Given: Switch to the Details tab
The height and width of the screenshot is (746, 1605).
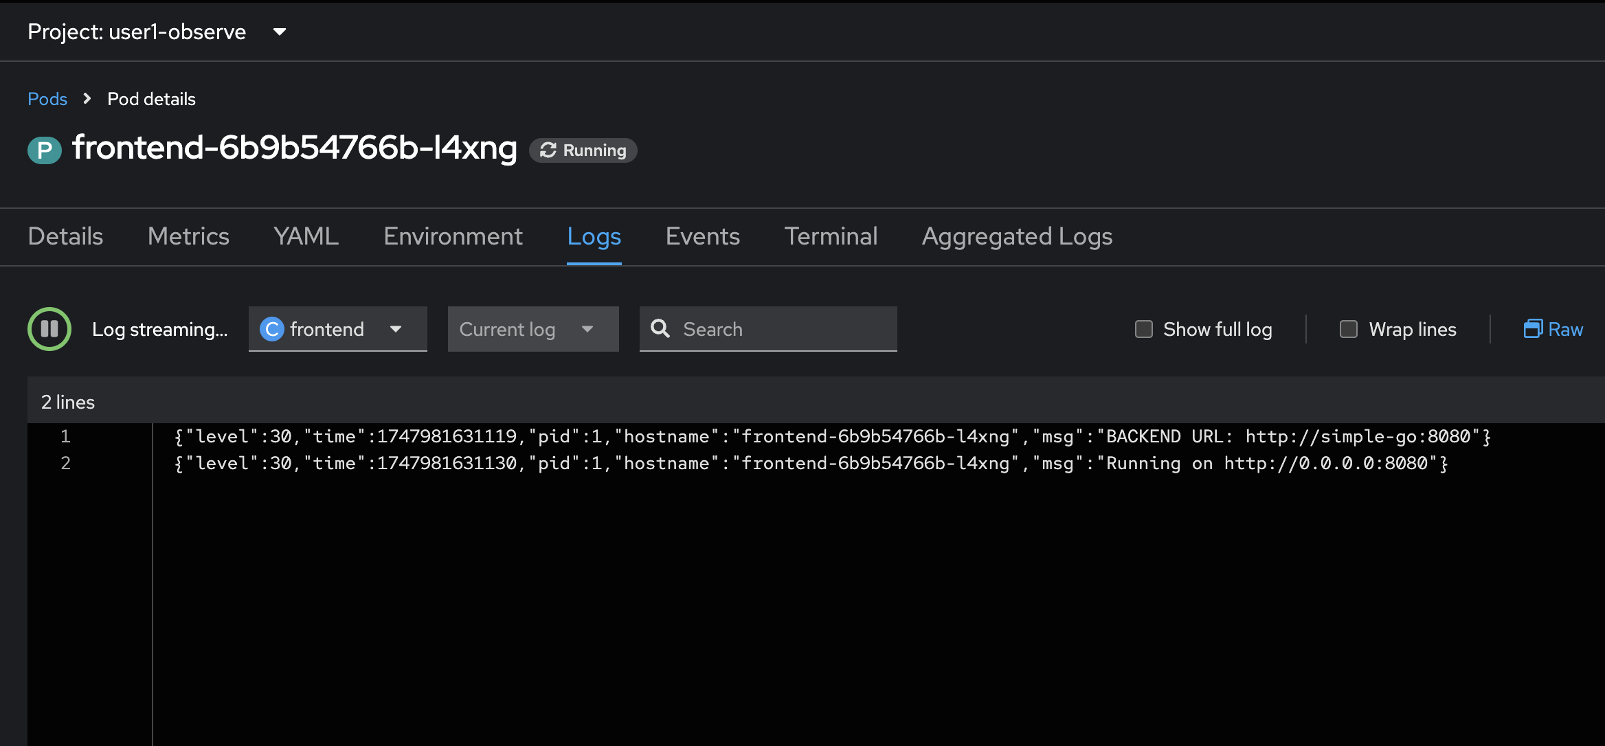Looking at the screenshot, I should (65, 236).
